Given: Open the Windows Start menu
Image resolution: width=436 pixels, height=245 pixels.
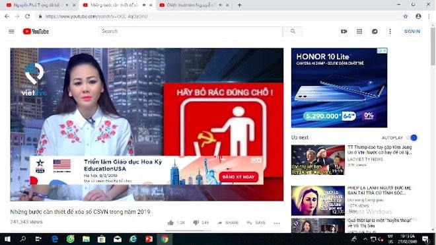Looking at the screenshot, I should tap(7, 239).
